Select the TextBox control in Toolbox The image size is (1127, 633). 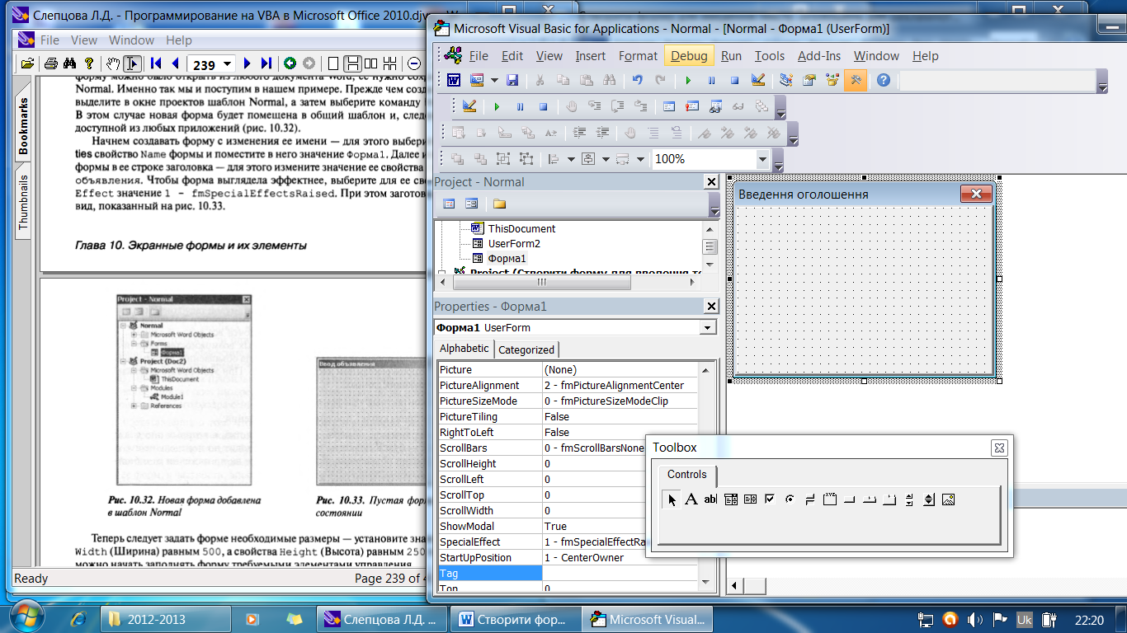(x=710, y=499)
